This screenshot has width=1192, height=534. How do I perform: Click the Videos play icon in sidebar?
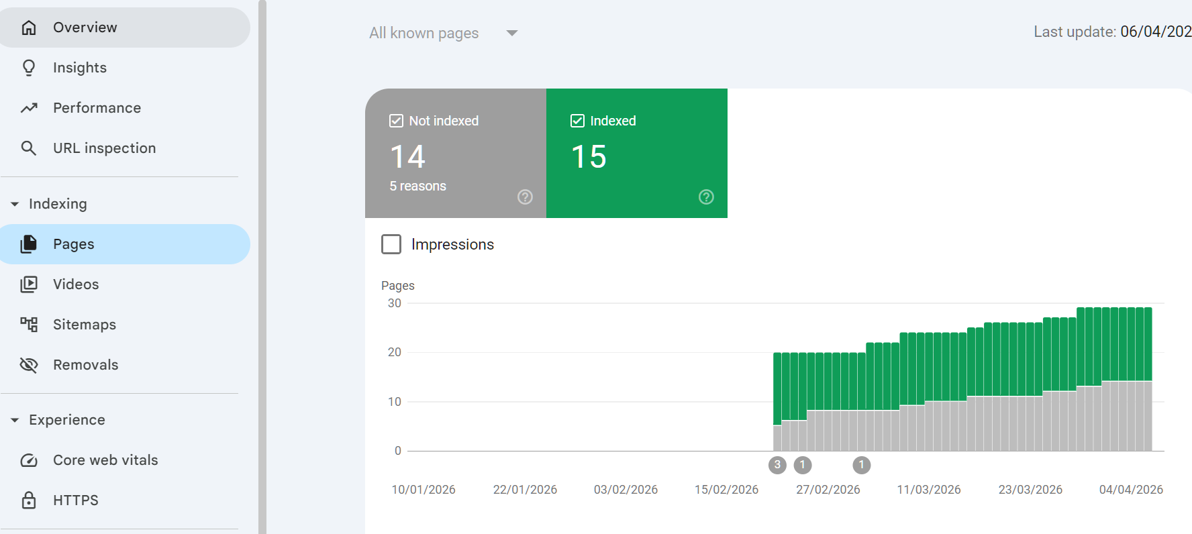pos(29,284)
